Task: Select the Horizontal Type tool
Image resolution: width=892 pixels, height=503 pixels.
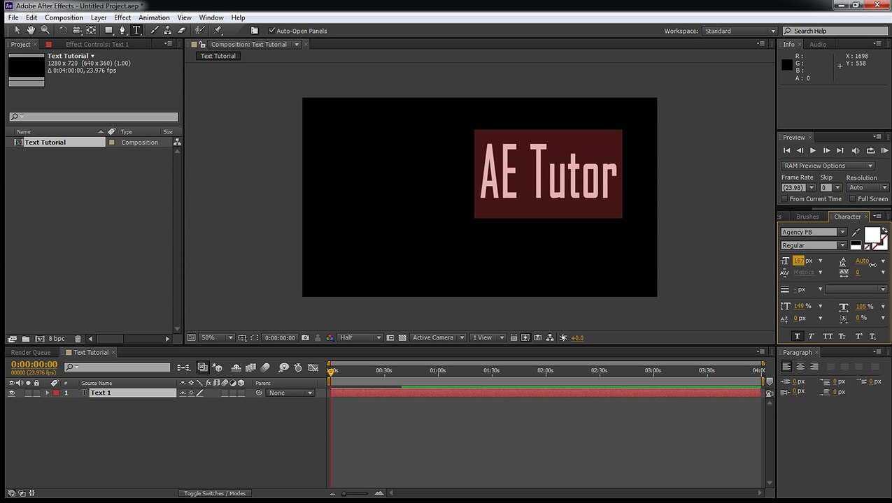Action: [x=136, y=30]
